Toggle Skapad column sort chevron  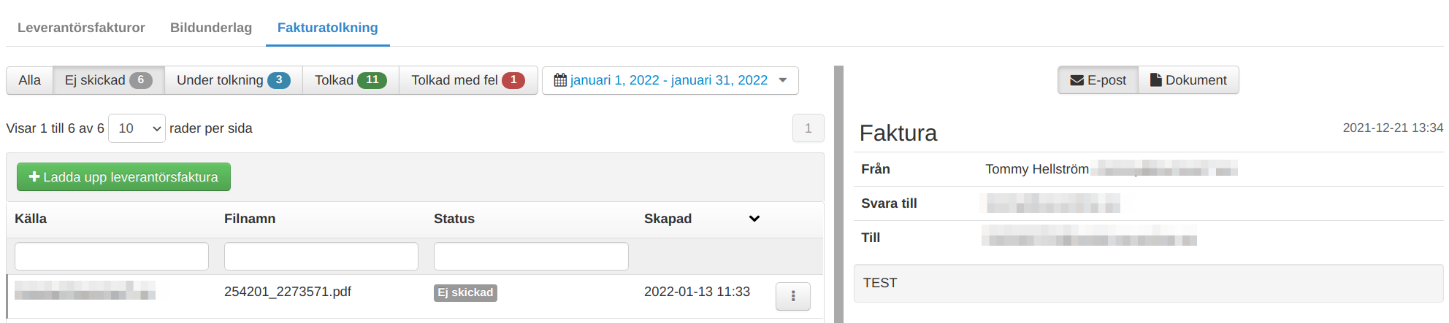[x=754, y=219]
